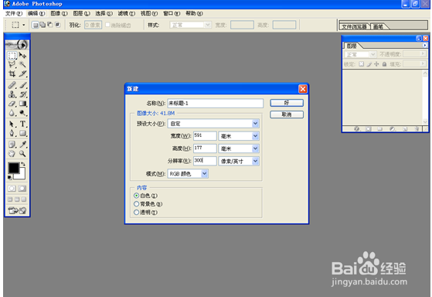Viewport: 432px width, 297px height.
Task: Select the Brush tool in toolbox
Action: click(x=22, y=85)
